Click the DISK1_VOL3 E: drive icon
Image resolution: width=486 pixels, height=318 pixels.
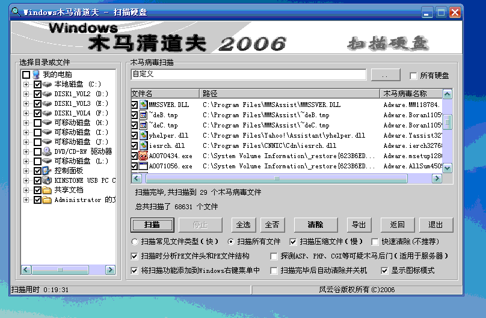pos(47,103)
